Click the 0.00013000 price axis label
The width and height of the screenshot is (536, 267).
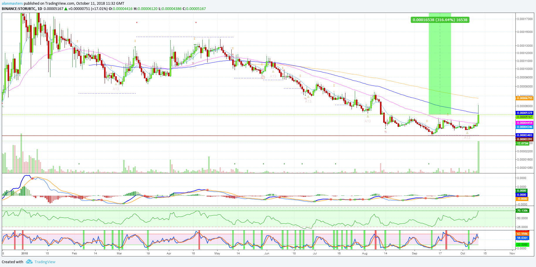click(x=525, y=45)
